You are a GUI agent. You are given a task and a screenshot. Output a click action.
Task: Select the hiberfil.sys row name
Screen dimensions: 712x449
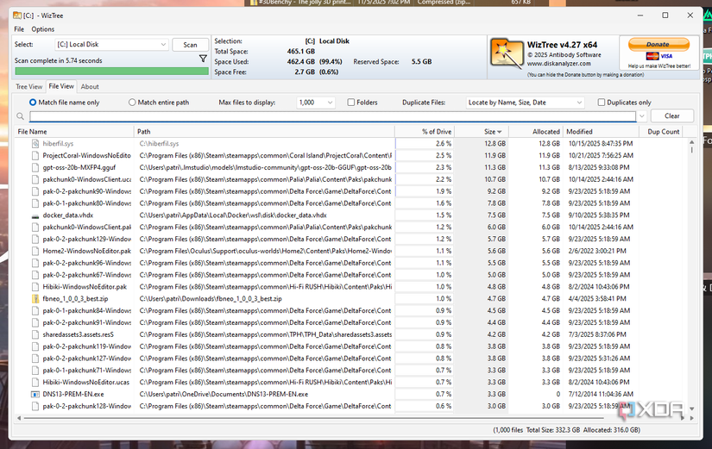pyautogui.click(x=58, y=143)
